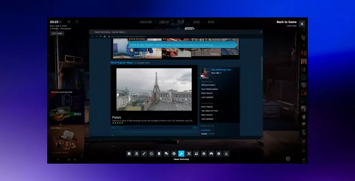Open the Loadout menu item
Screen dimensions: 355x181
[x=164, y=22]
